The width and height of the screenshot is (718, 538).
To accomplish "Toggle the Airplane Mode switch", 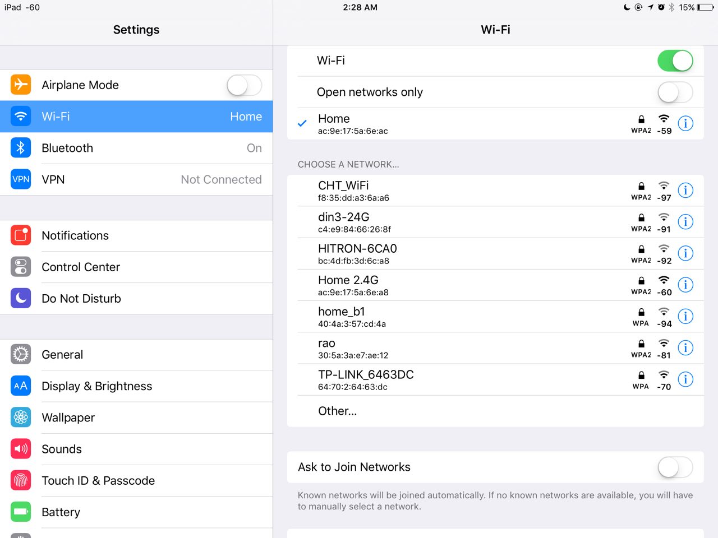I will [x=244, y=85].
